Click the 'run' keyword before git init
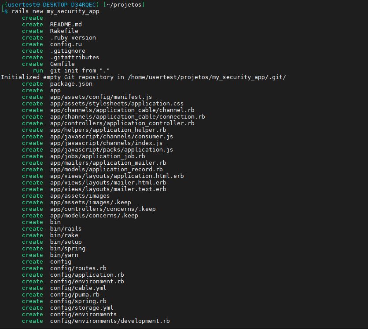Screen dimensions: 368x329 point(38,71)
